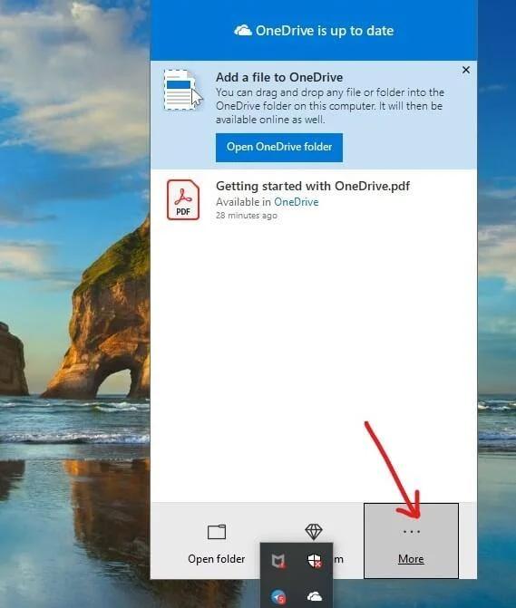Click the three dots icon
The image size is (516, 608).
click(411, 532)
